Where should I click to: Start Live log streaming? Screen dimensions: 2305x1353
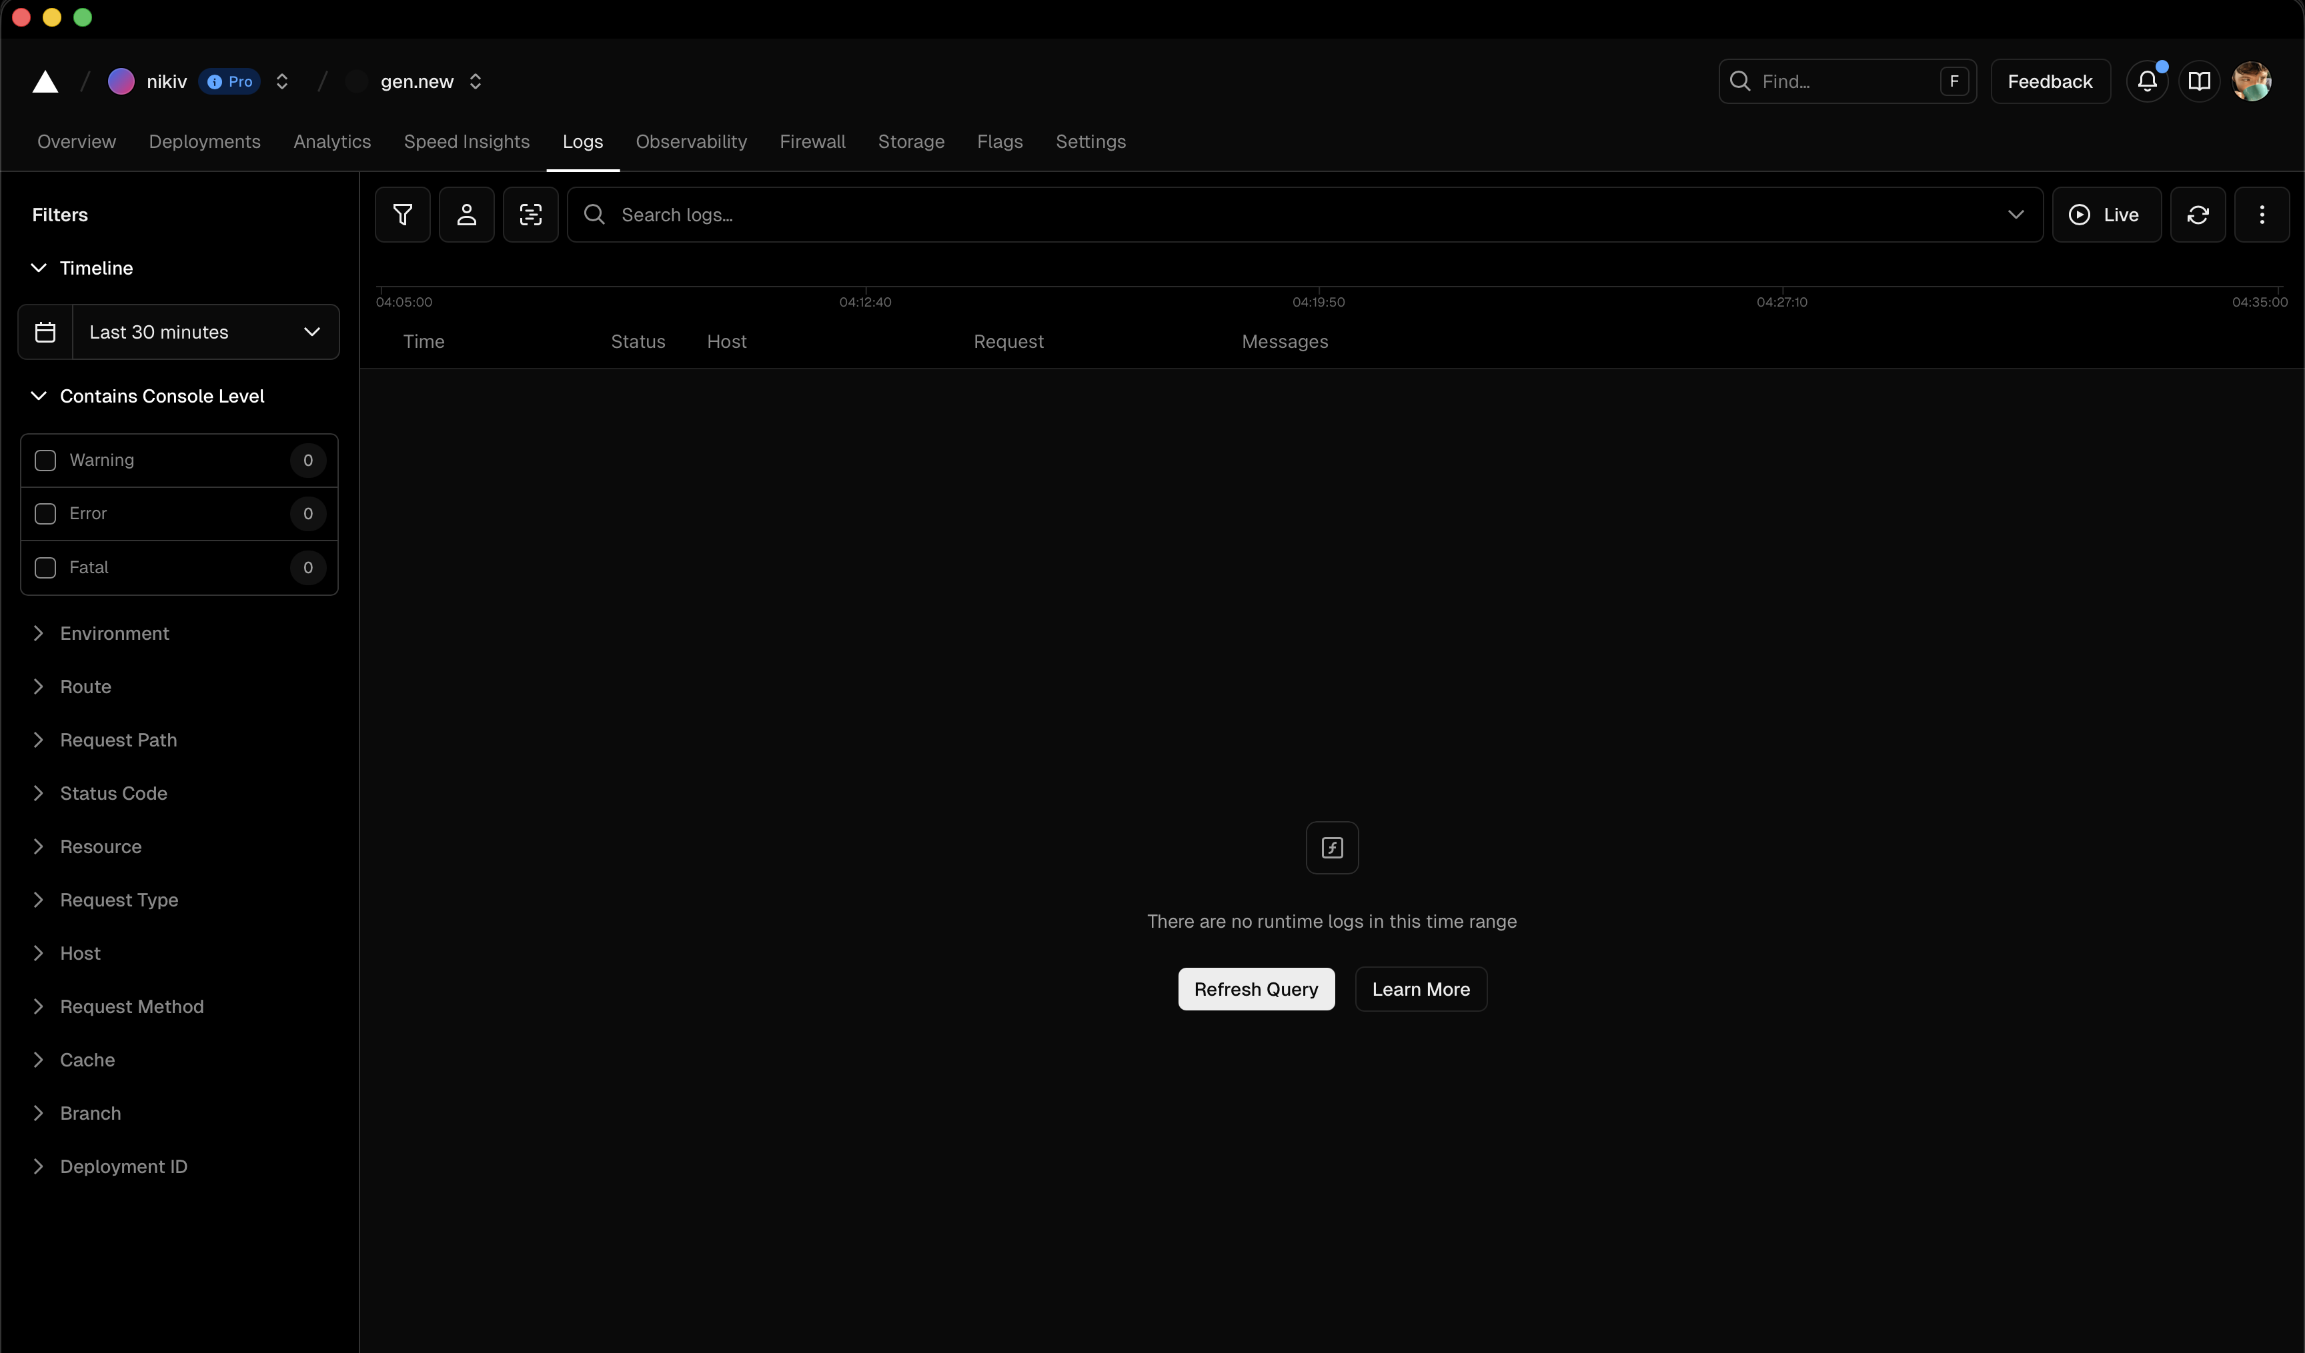(2106, 215)
